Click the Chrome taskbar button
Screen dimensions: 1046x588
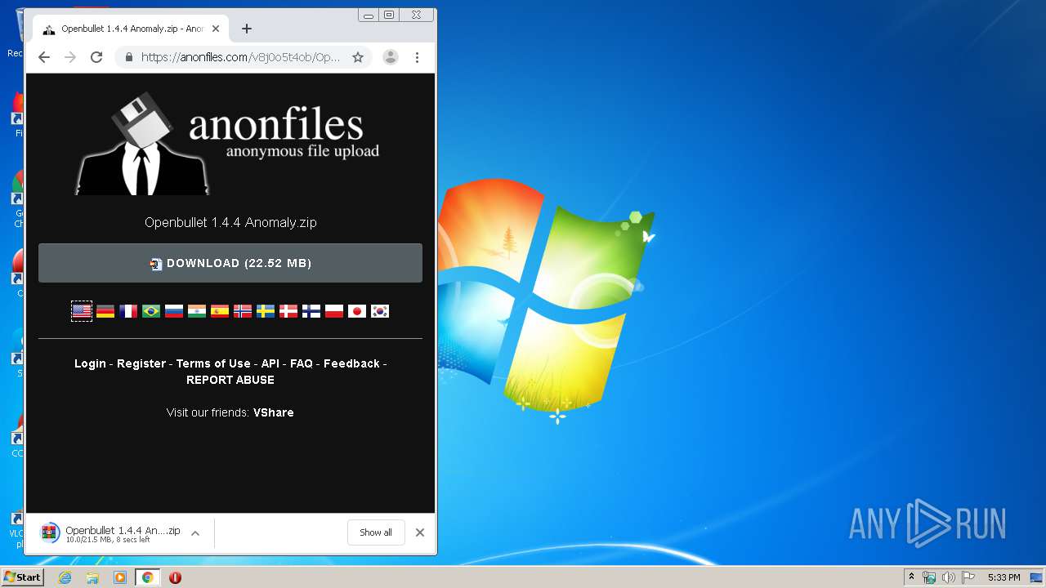pyautogui.click(x=147, y=577)
